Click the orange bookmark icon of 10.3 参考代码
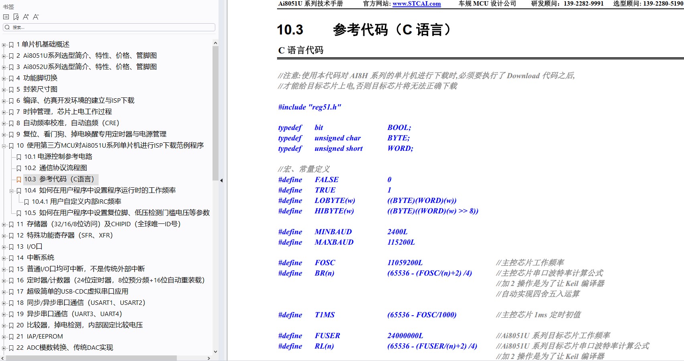The image size is (684, 361). pyautogui.click(x=19, y=179)
